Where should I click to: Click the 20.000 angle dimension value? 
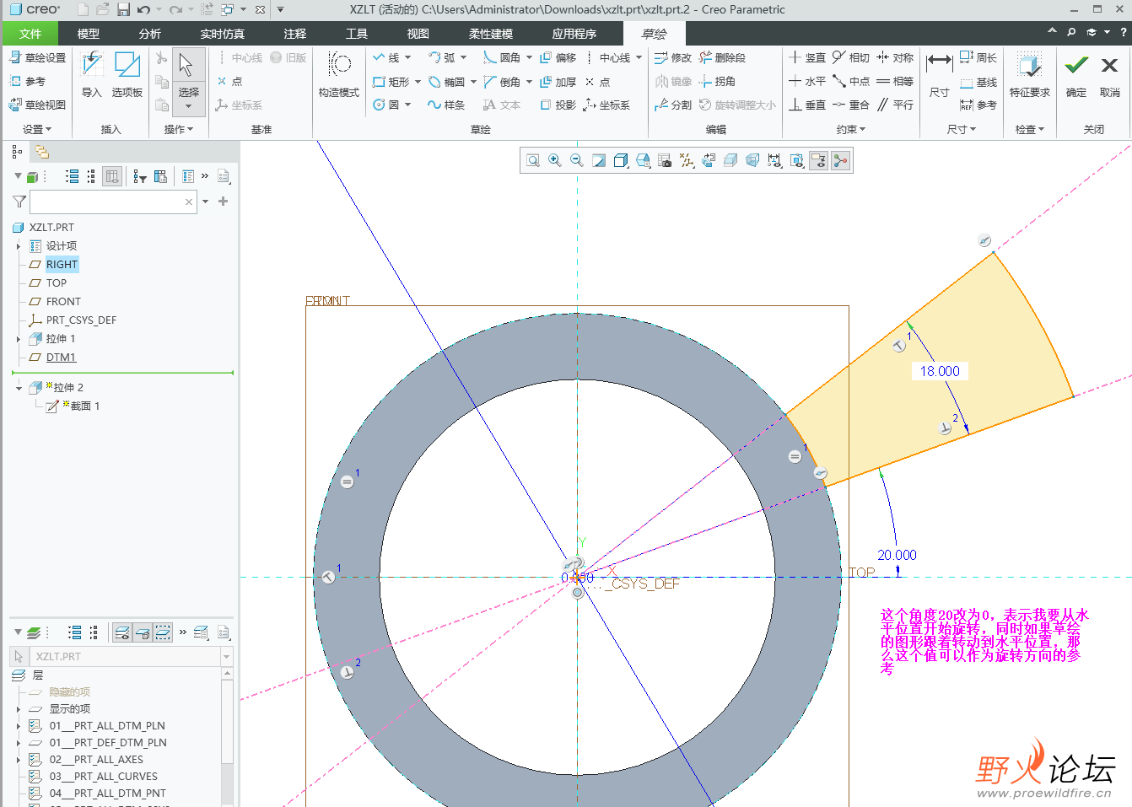(897, 555)
